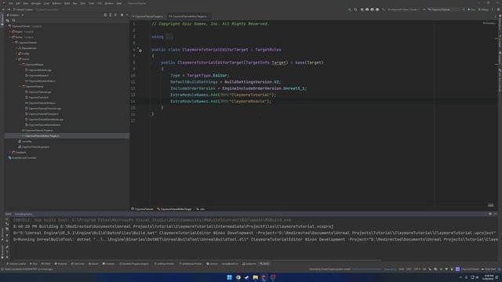Toggle the Build tool window button
Image resolution: width=502 pixels, height=282 pixels.
tap(265, 264)
